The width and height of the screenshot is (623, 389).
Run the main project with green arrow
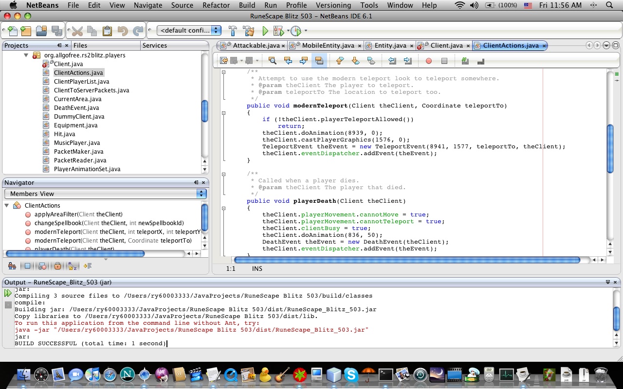coord(265,31)
